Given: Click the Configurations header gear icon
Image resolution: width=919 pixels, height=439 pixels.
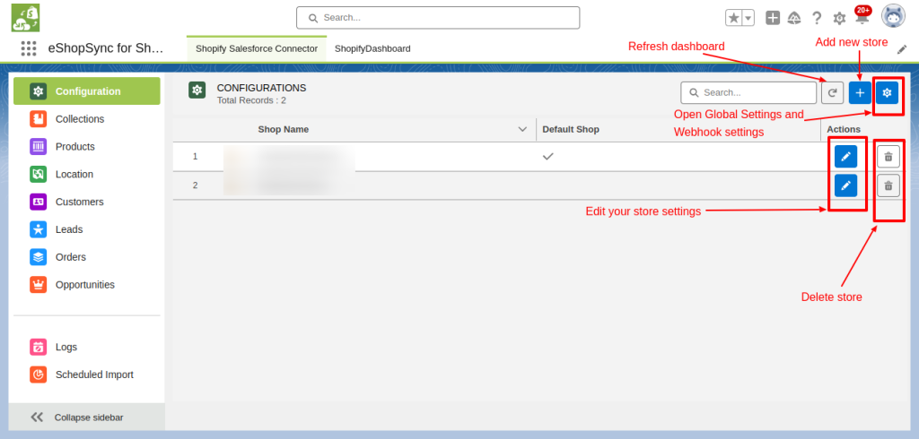Looking at the screenshot, I should tap(197, 90).
